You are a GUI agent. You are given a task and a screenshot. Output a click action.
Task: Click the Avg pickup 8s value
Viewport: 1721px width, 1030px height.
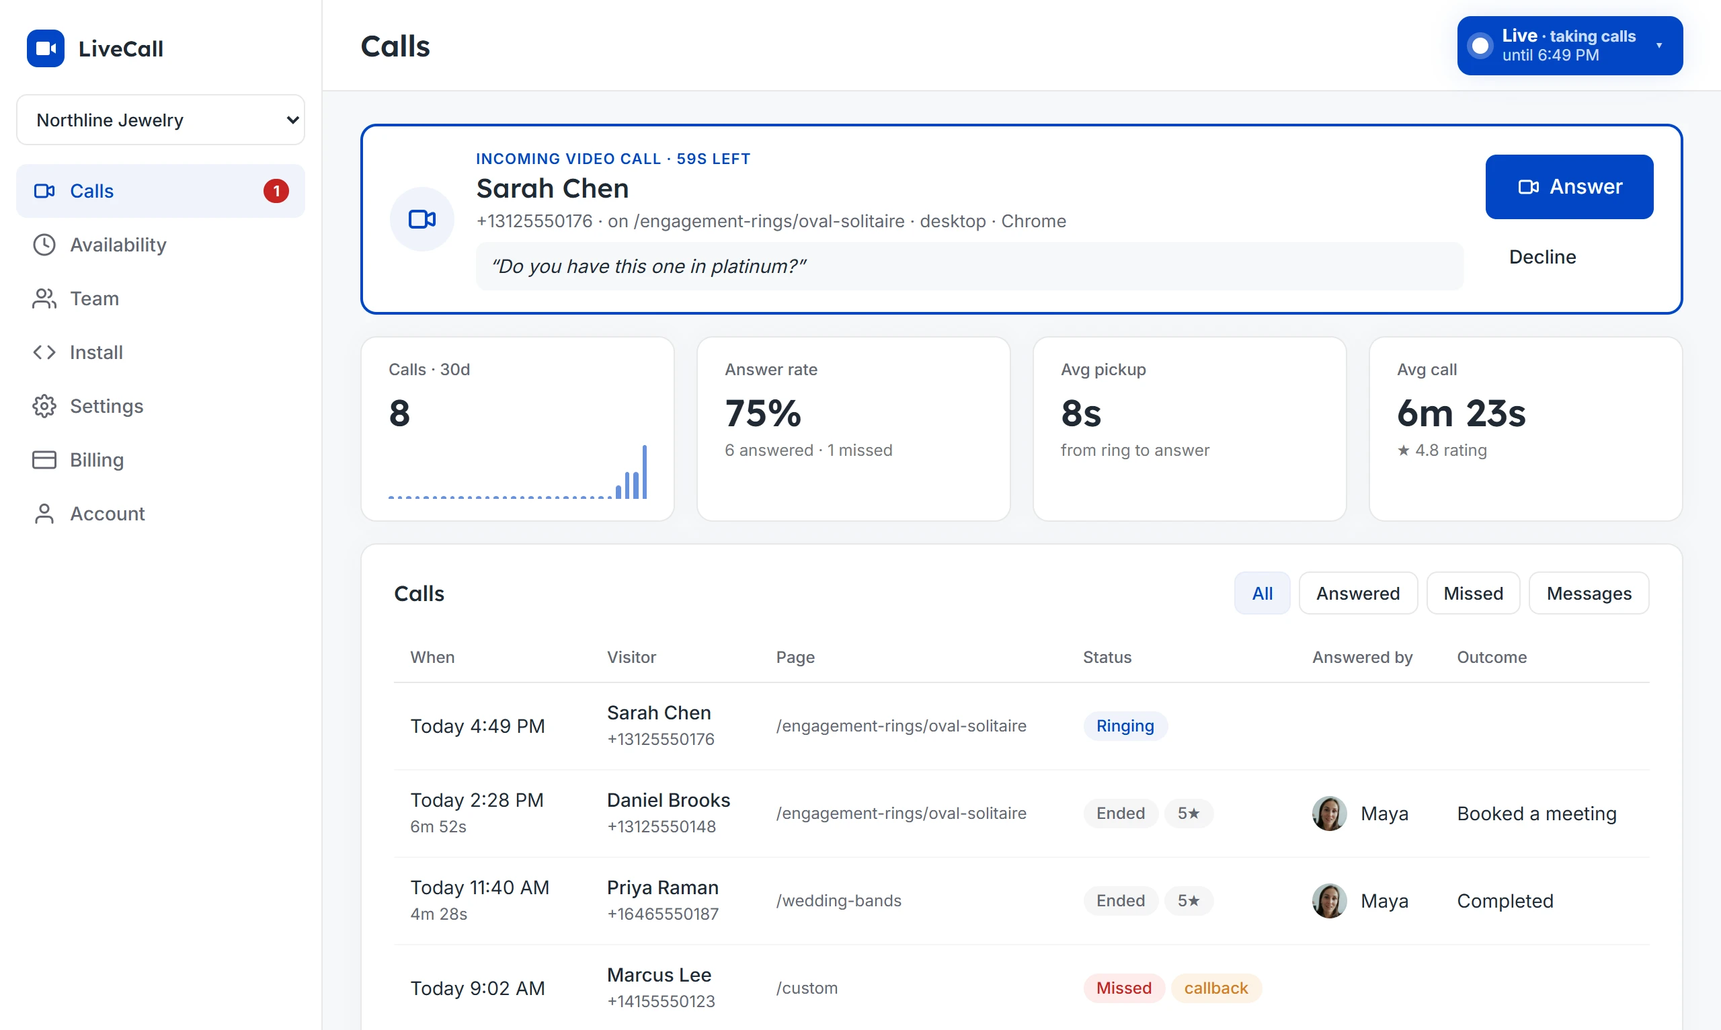(1080, 413)
